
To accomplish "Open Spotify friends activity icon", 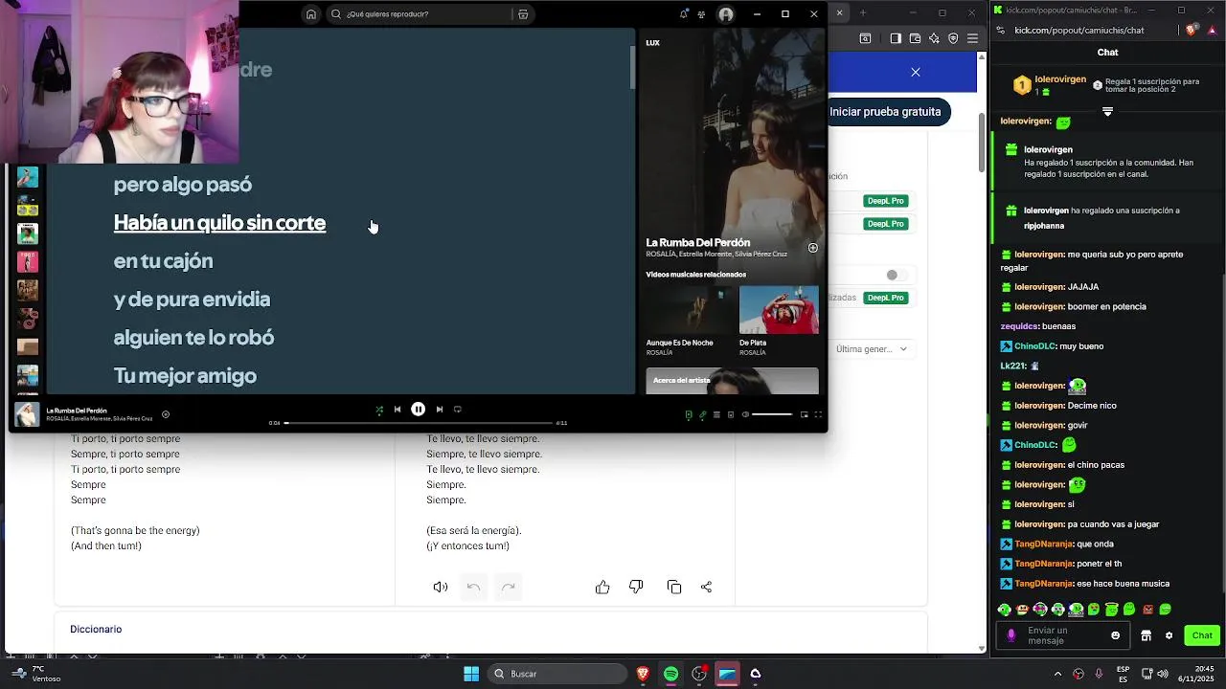I will pos(702,14).
